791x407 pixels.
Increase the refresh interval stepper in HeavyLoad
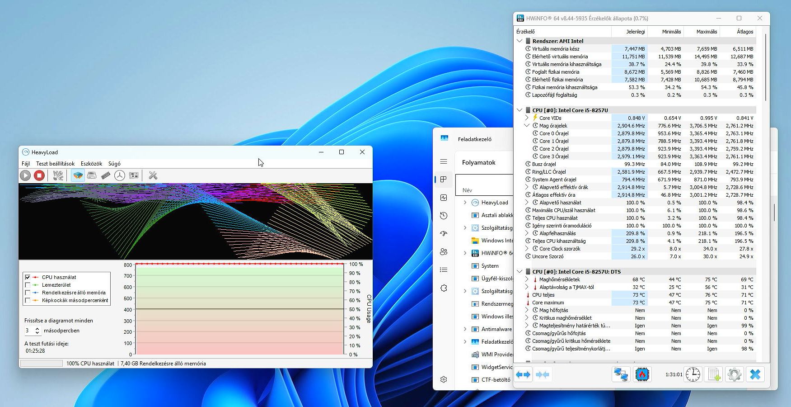pos(37,328)
